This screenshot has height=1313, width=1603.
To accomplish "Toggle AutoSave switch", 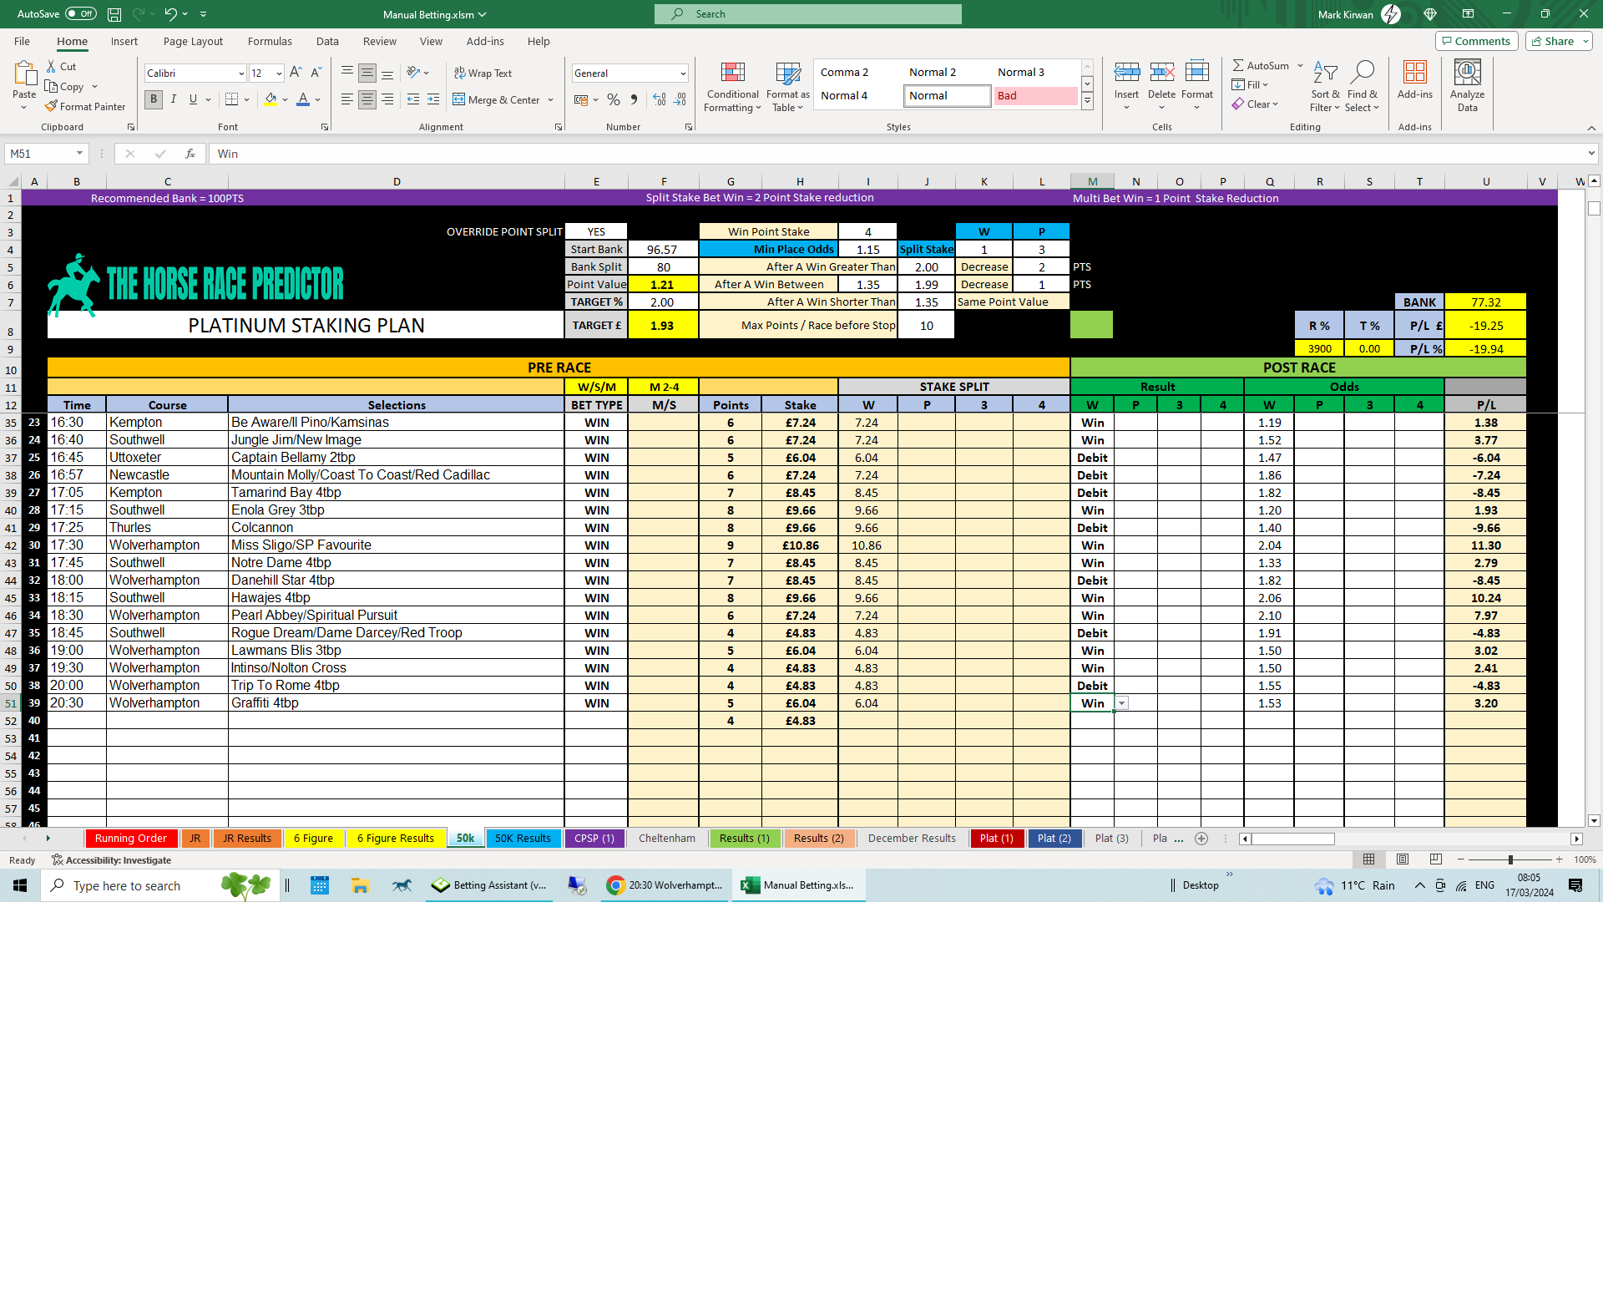I will pyautogui.click(x=81, y=14).
